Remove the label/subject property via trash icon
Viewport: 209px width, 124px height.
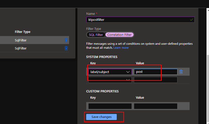[x=181, y=72]
